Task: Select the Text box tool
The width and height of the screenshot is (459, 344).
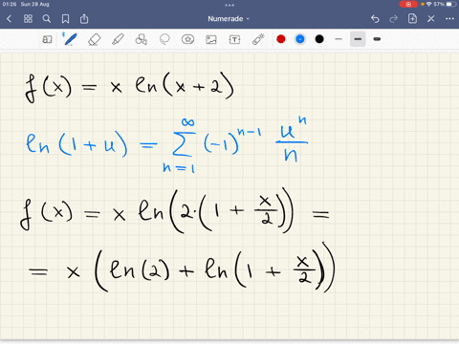Action: pyautogui.click(x=234, y=39)
